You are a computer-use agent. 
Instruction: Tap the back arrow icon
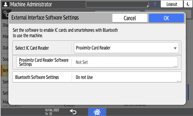point(73,112)
